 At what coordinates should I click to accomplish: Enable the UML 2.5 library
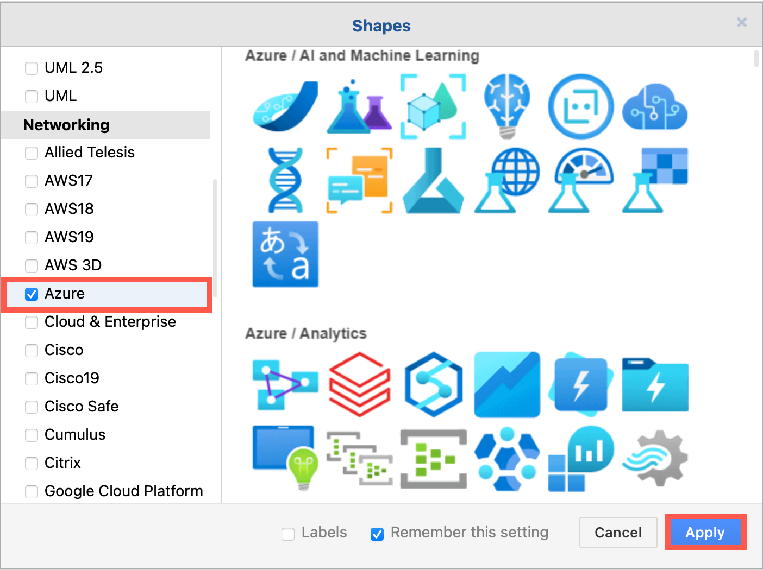(x=32, y=68)
